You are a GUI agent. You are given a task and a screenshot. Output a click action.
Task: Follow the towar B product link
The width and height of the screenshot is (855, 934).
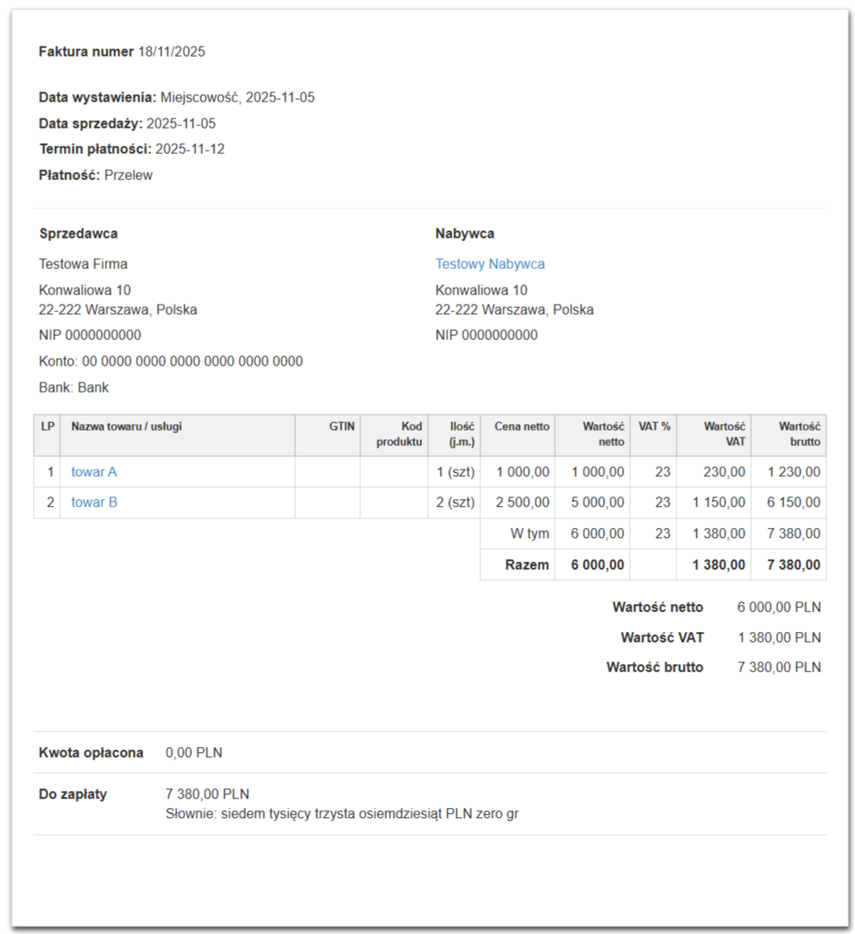click(x=94, y=503)
